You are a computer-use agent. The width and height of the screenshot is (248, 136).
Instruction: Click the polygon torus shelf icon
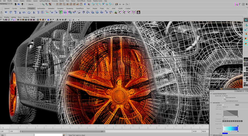tap(29, 12)
